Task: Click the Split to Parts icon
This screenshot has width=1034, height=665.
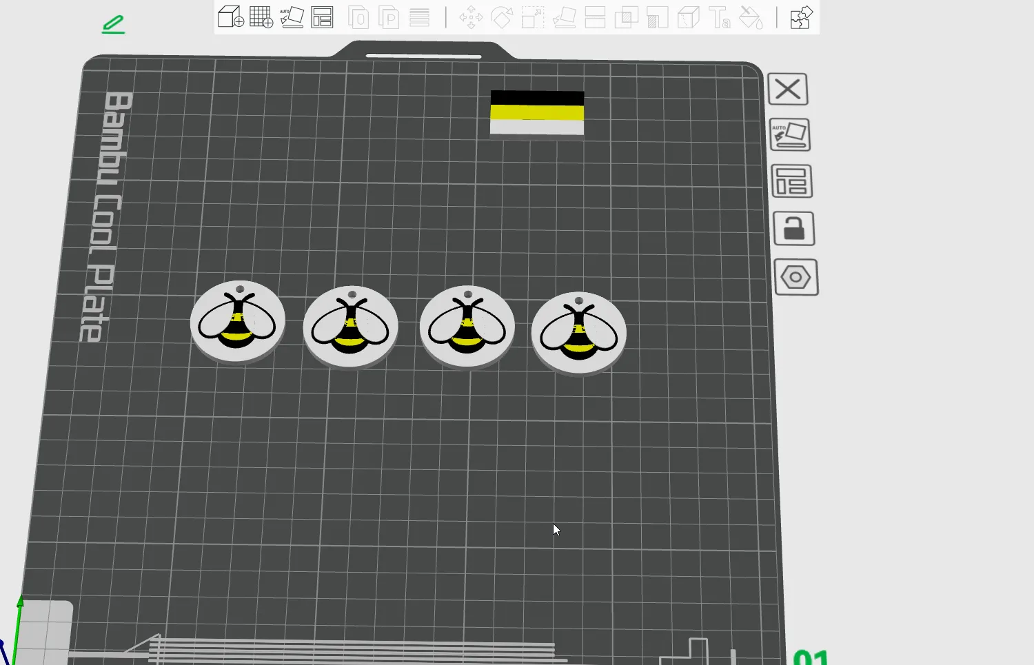Action: (389, 17)
